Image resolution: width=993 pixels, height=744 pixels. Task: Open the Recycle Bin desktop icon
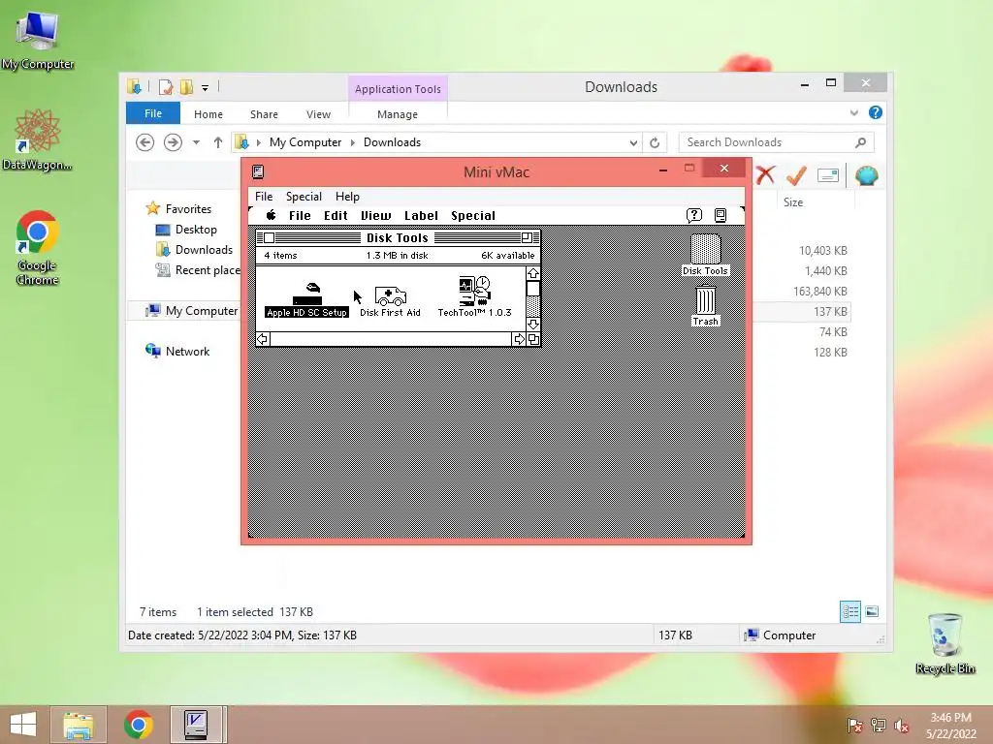pyautogui.click(x=945, y=643)
